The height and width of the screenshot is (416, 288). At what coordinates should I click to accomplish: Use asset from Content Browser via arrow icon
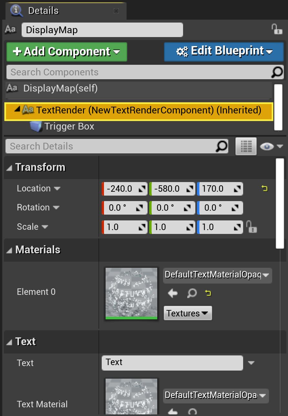172,294
